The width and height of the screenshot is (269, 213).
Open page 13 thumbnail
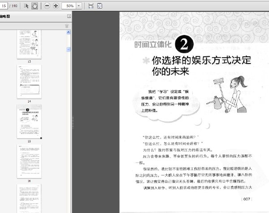(x=29, y=44)
